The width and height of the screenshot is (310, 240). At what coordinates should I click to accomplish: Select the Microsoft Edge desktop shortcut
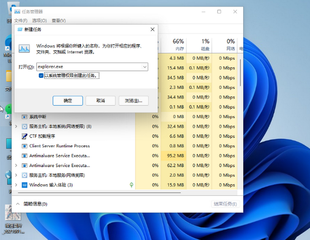(x=8, y=48)
